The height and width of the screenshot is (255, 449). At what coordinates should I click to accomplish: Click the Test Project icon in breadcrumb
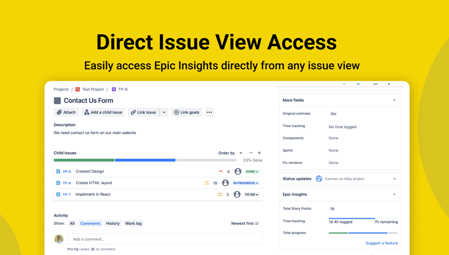coord(78,89)
